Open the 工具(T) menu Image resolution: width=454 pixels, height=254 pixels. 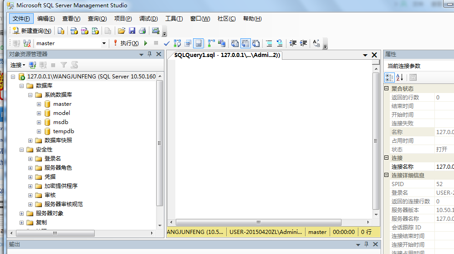(174, 19)
